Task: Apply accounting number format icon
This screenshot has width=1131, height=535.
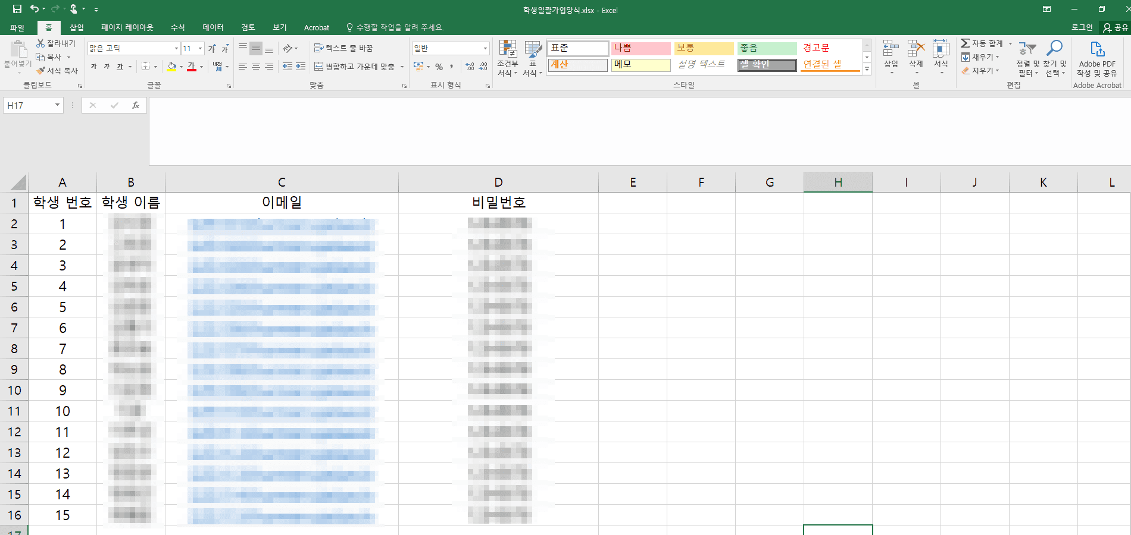Action: [x=418, y=67]
